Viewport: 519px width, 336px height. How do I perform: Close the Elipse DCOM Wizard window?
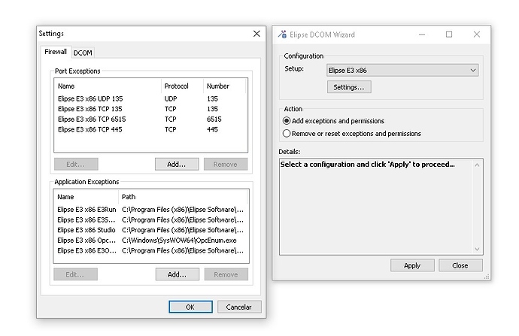point(477,35)
